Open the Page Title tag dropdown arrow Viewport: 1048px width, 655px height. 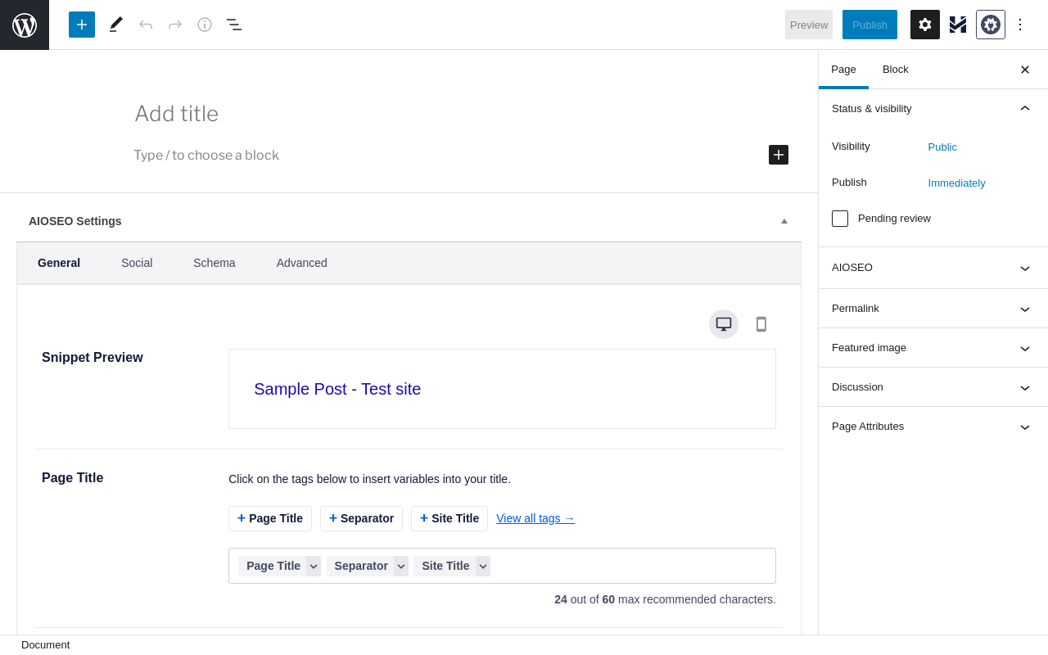pos(314,567)
